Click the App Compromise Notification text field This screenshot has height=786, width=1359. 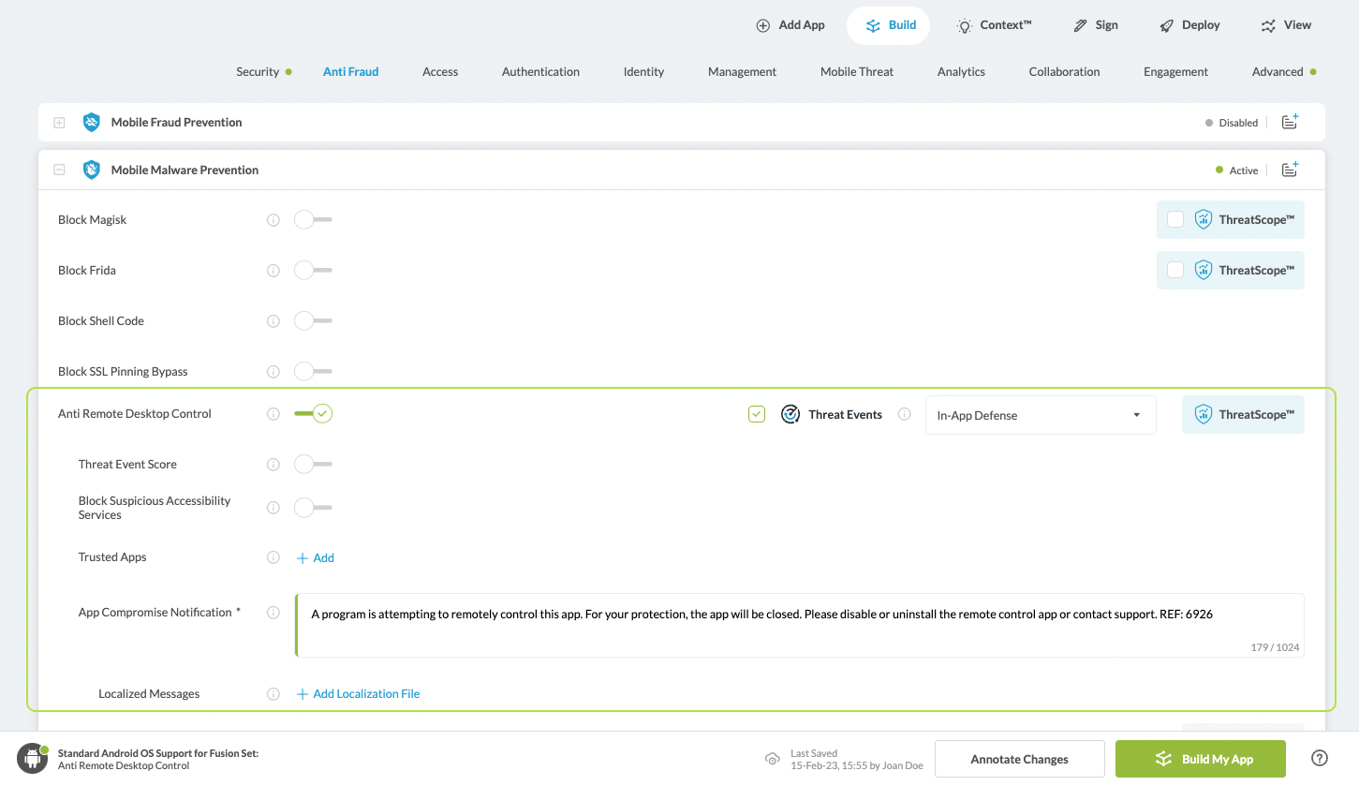click(x=799, y=625)
